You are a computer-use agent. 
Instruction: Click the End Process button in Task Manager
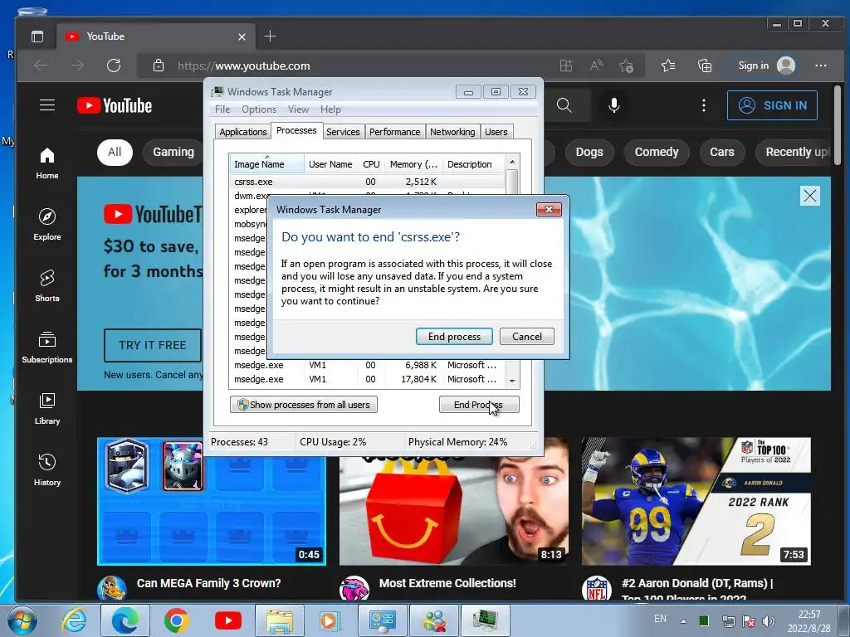tap(479, 405)
